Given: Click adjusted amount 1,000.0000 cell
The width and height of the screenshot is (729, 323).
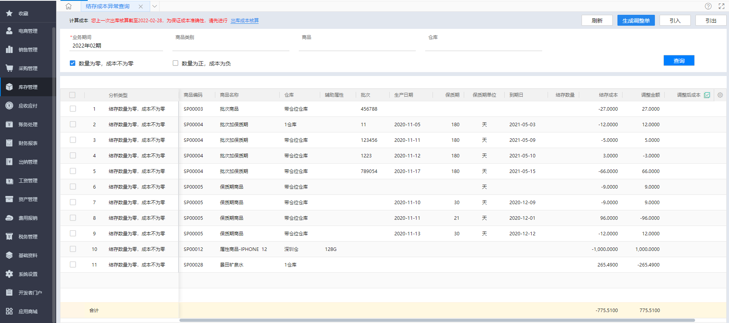Looking at the screenshot, I should click(x=647, y=249).
